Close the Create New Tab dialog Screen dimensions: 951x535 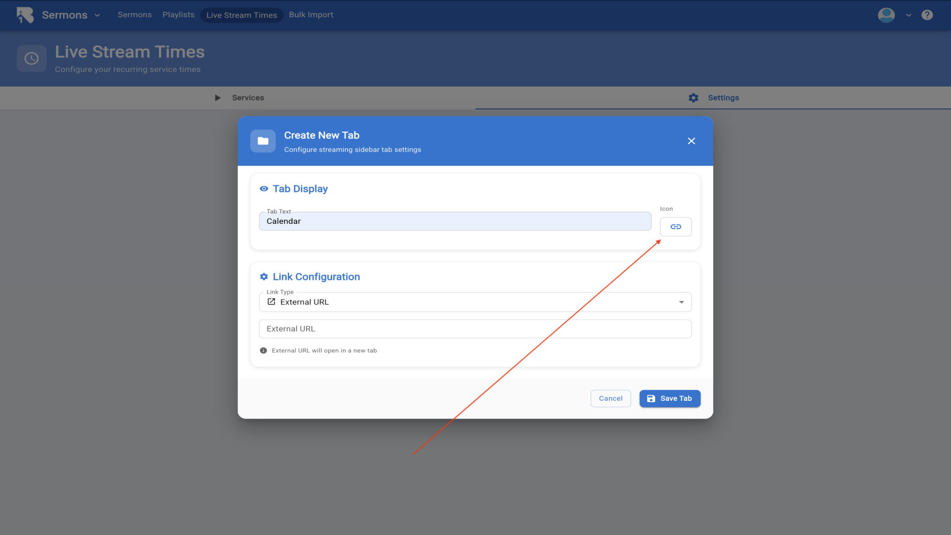tap(691, 141)
